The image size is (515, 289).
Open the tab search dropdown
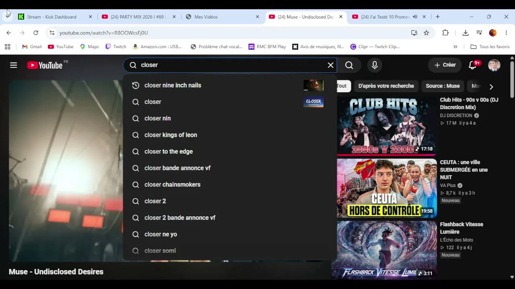click(8, 16)
